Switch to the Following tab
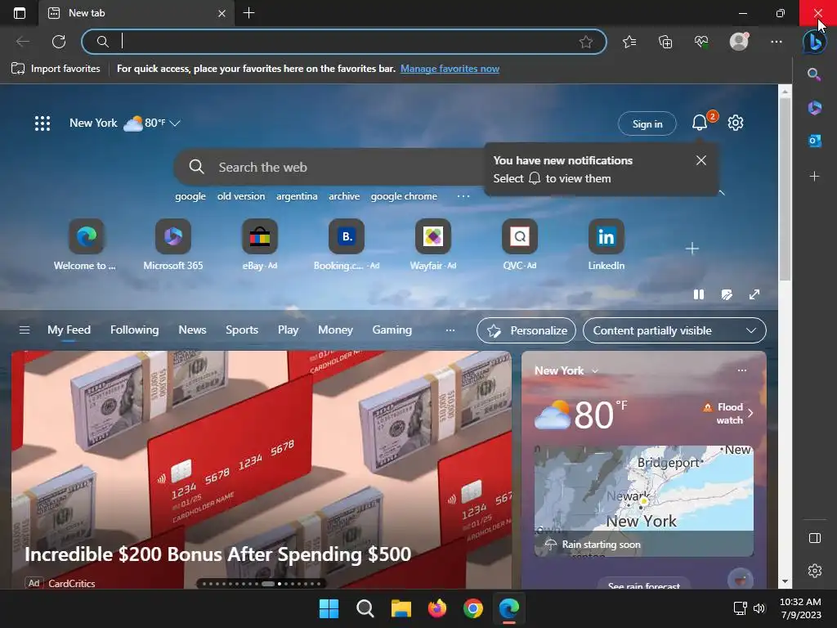 (x=135, y=330)
